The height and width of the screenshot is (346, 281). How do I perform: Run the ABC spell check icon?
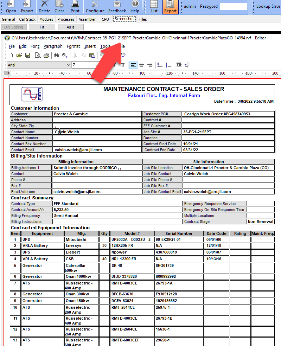pos(123,55)
